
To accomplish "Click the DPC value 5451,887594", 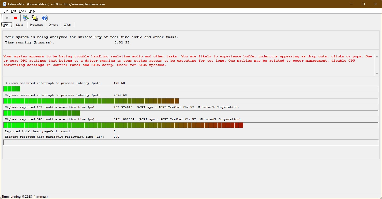I will coord(124,119).
